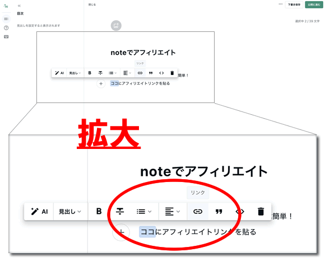Click the trash delete icon in the enlarged toolbar
This screenshot has width=325, height=280.
[261, 211]
